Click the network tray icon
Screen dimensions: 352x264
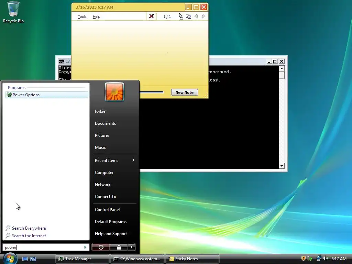click(x=319, y=258)
